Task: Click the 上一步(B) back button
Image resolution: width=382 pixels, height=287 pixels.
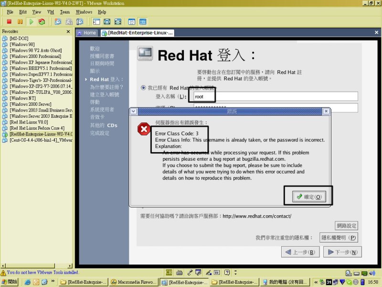Action: (x=300, y=252)
